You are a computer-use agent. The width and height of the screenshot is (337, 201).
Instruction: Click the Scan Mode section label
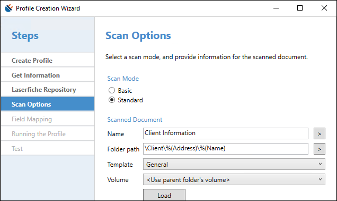tap(123, 79)
